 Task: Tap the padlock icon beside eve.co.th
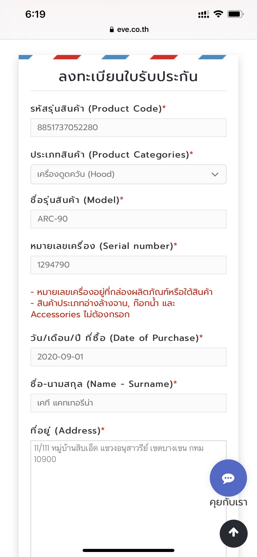click(x=112, y=29)
